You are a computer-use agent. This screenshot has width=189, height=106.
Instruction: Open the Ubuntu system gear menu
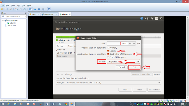pyautogui.click(x=161, y=18)
